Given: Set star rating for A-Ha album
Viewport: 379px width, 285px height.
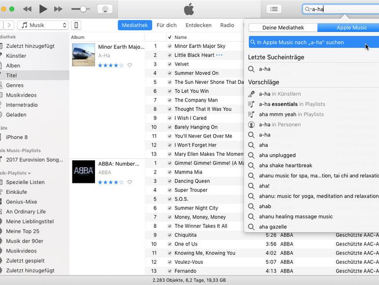Looking at the screenshot, I should click(x=111, y=65).
